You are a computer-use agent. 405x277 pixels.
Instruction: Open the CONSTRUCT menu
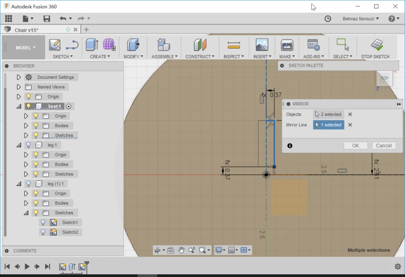pos(200,57)
